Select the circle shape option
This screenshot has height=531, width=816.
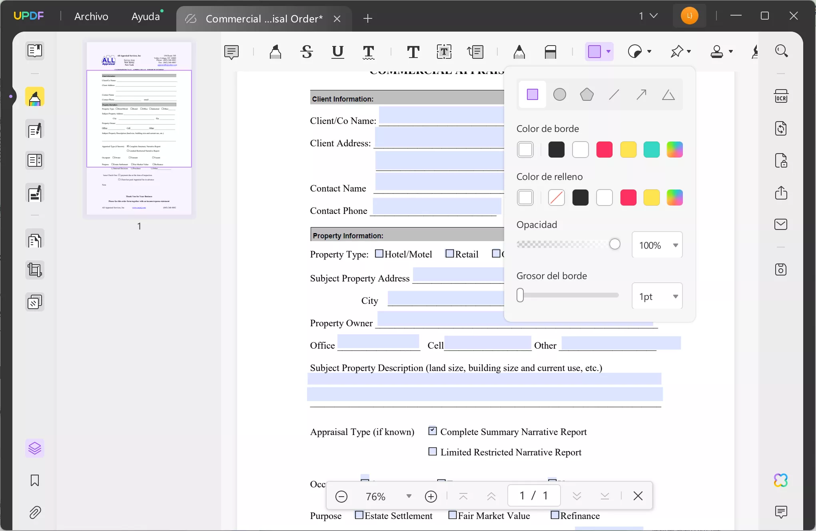coord(560,95)
